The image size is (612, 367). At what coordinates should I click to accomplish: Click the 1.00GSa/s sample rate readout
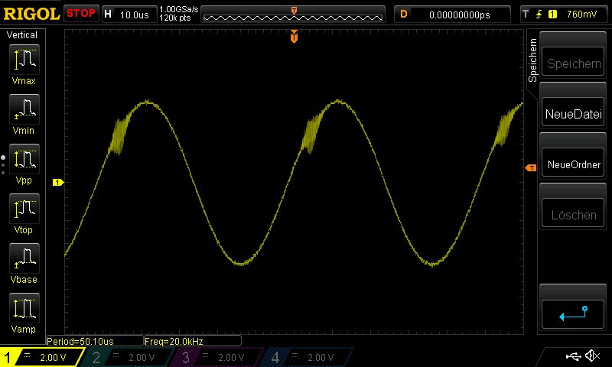coord(179,9)
